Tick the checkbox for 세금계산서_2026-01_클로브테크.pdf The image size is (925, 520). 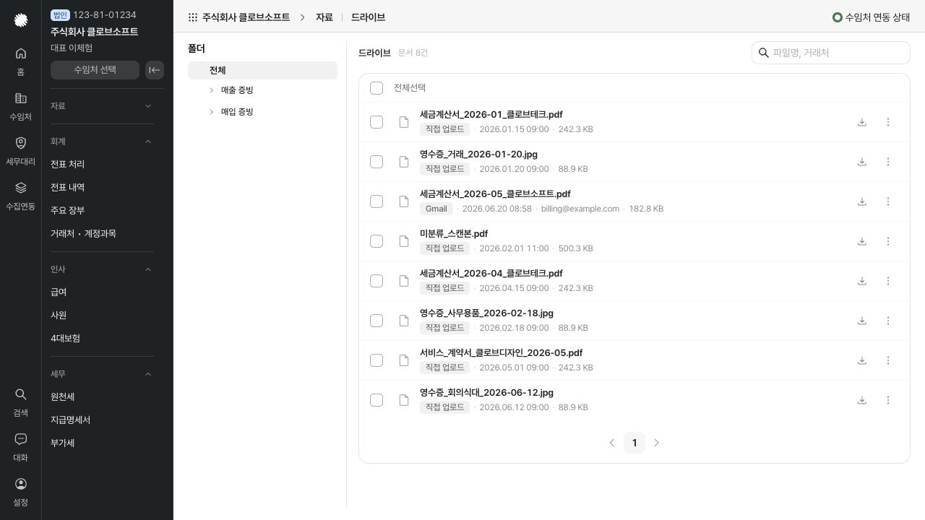click(377, 122)
